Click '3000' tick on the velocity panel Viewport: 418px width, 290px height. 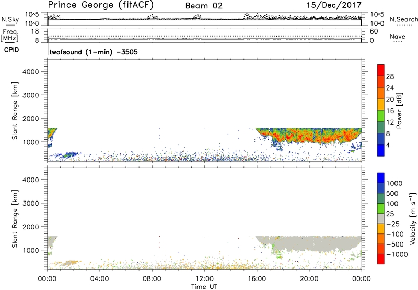(x=31, y=203)
